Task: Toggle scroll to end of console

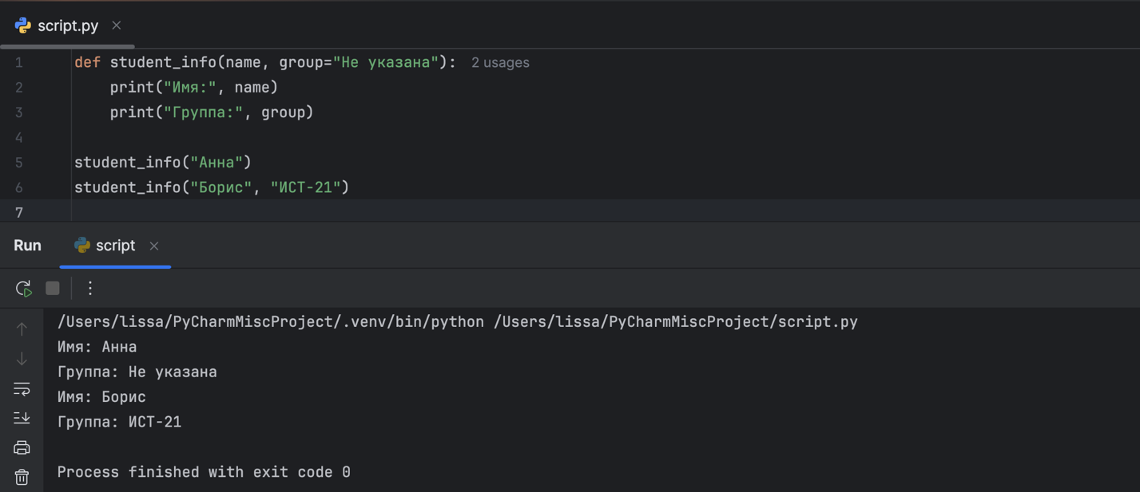Action: 22,418
